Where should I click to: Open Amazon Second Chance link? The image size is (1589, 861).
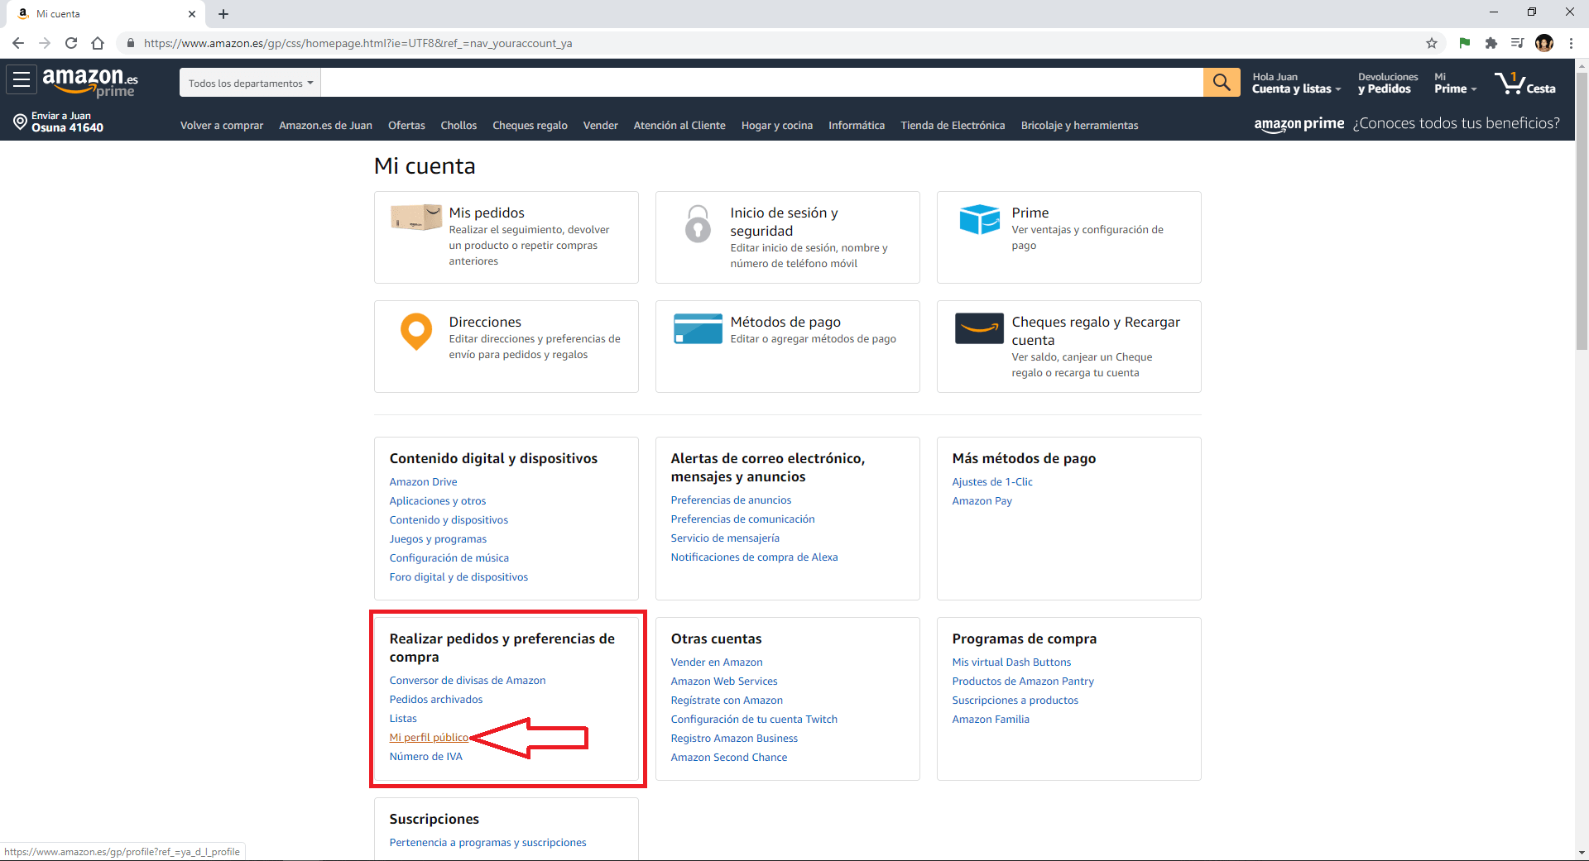(729, 758)
